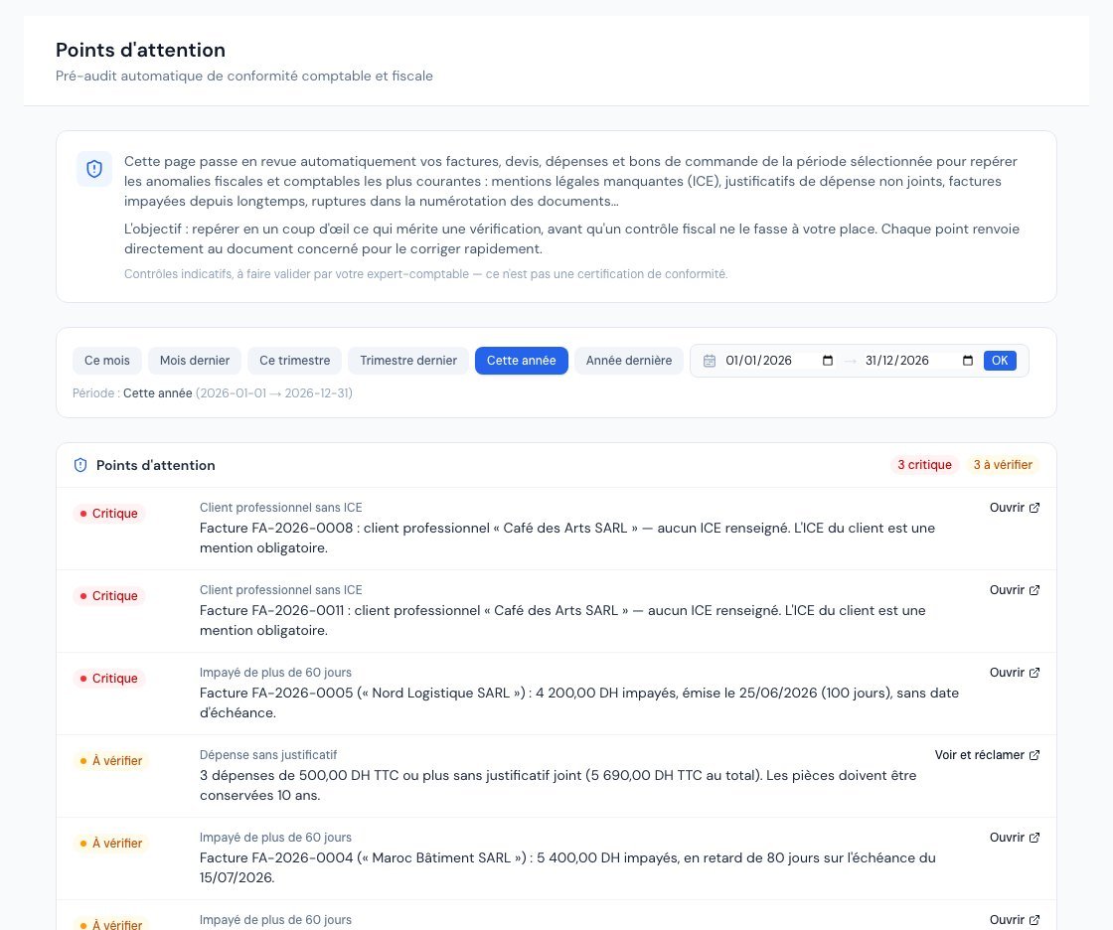
Task: Click the Points d'attention page heading
Action: [x=140, y=50]
